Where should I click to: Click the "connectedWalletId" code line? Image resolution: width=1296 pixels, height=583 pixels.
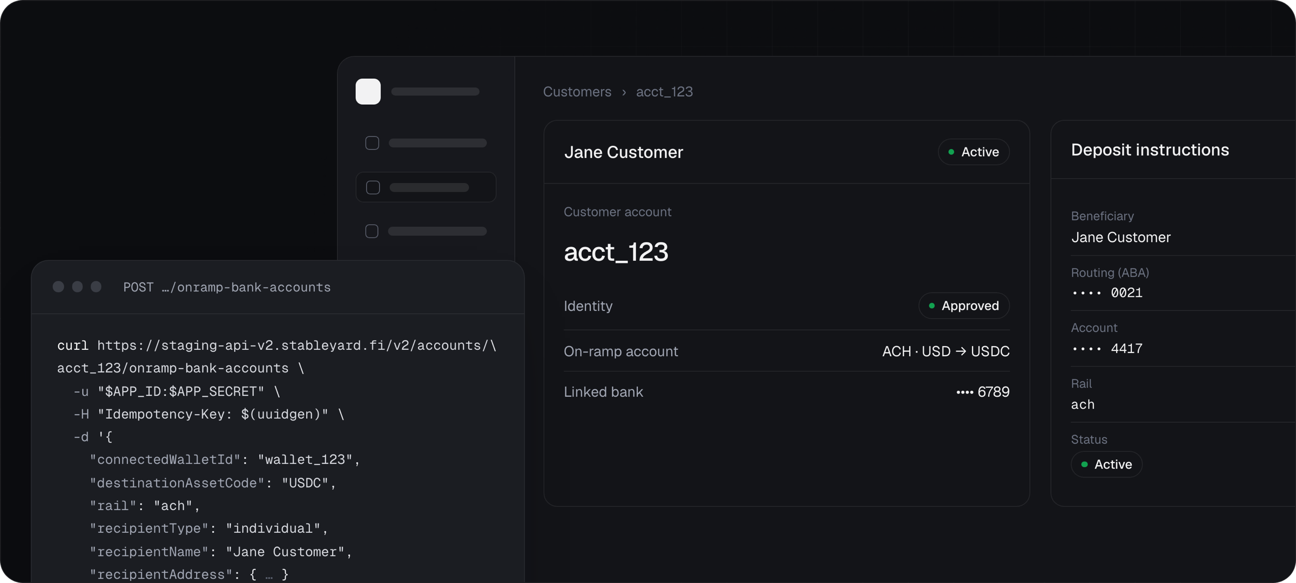tap(225, 460)
